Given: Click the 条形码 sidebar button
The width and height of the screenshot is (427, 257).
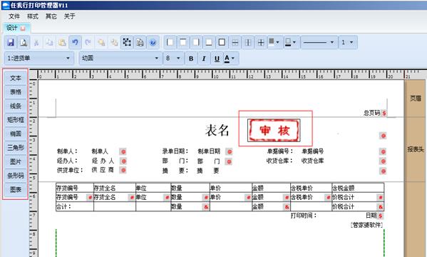Looking at the screenshot, I should [16, 176].
